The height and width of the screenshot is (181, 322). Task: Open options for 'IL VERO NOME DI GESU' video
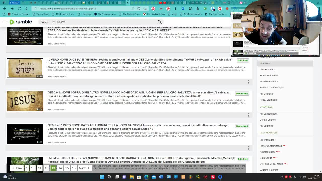[248, 82]
